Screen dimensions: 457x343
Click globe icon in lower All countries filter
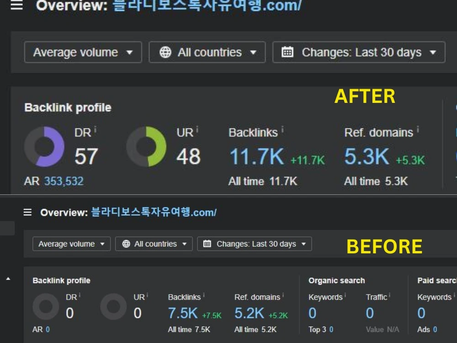[126, 244]
